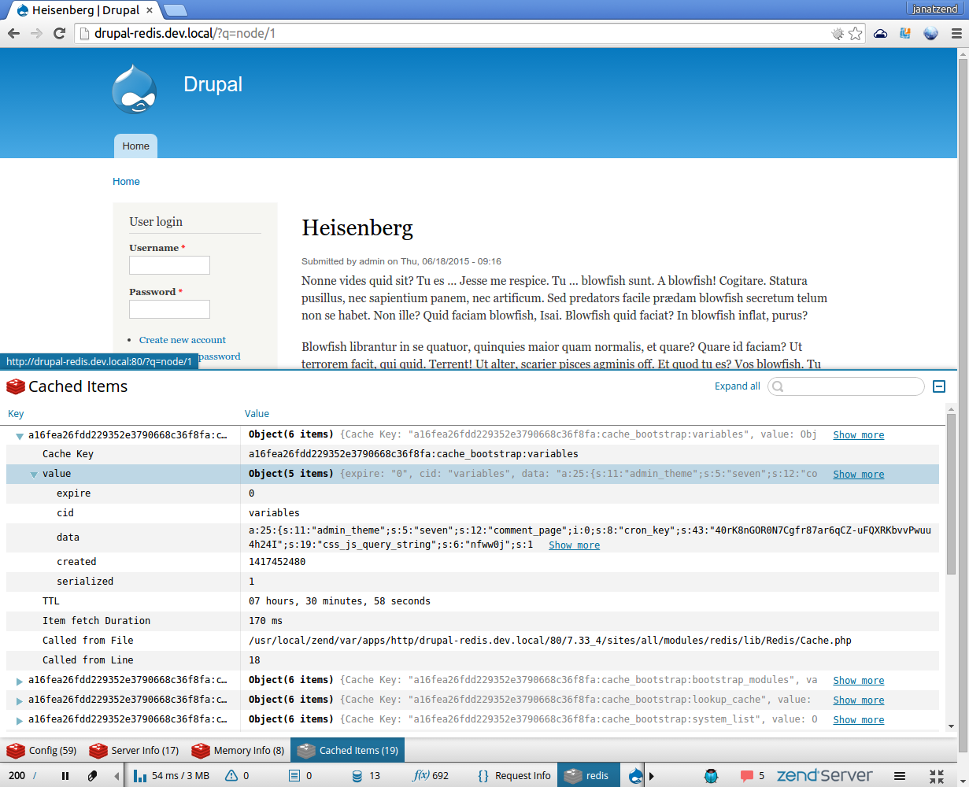Click Expand all in Cached Items

738,386
